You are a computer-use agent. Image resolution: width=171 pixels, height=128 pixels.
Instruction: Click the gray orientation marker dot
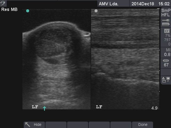click(x=96, y=11)
